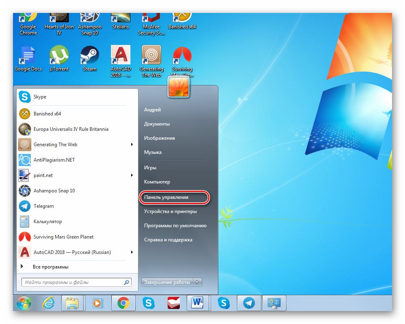Open Telegram in the Start menu list
The image size is (405, 324).
click(x=77, y=206)
